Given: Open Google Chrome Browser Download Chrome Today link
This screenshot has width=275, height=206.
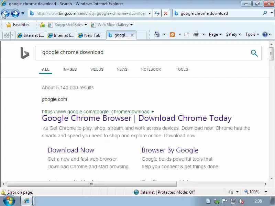Looking at the screenshot, I should coord(136,118).
